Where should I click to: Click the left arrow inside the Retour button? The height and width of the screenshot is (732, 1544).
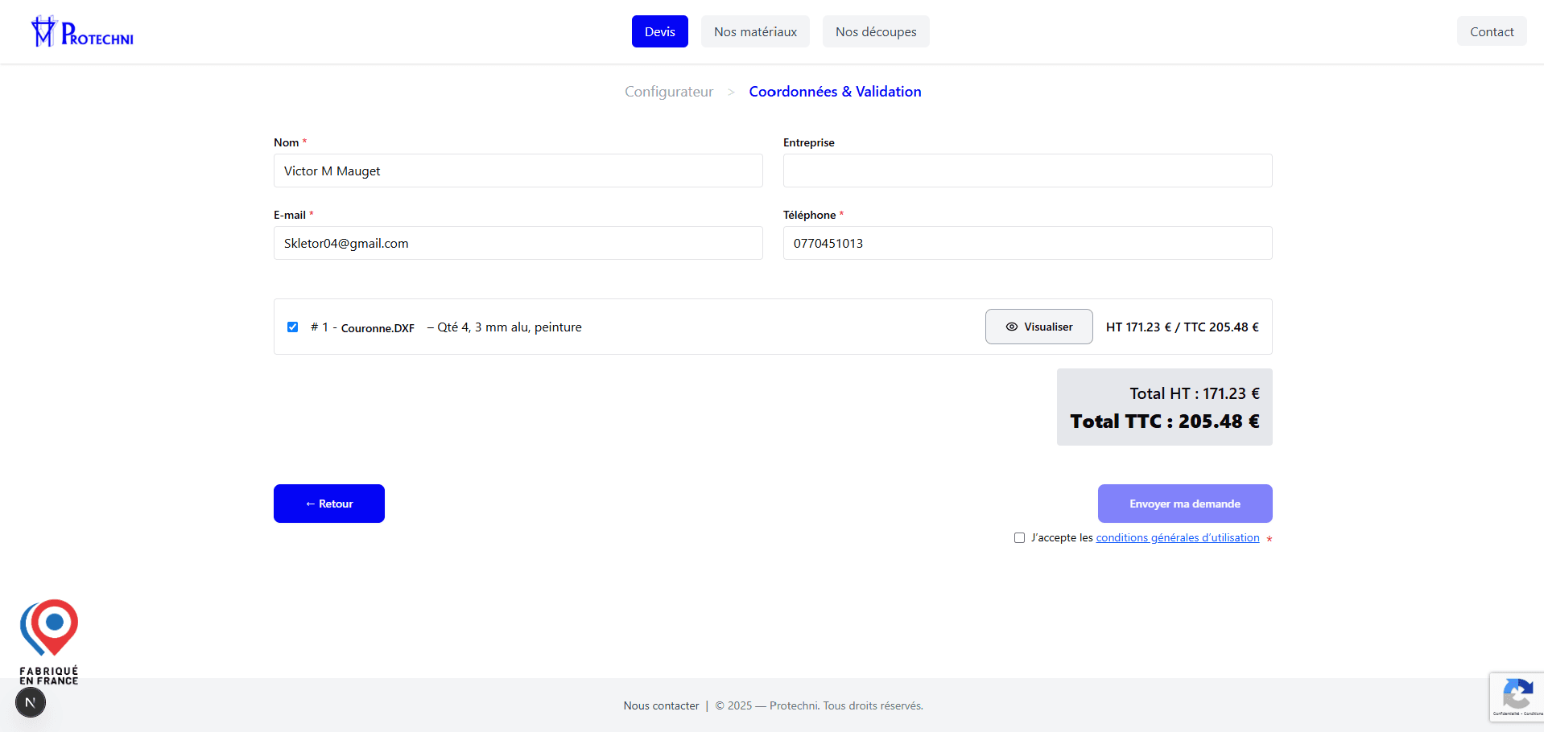311,503
